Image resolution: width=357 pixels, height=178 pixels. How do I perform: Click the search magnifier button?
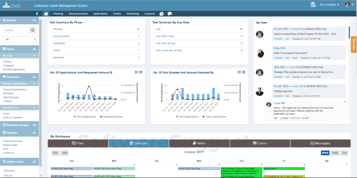click(33, 30)
